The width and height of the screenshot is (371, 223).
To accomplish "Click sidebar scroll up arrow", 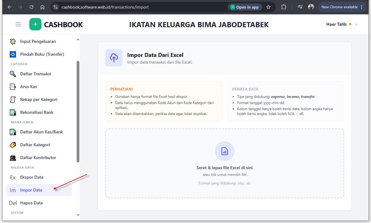I will click(x=78, y=39).
